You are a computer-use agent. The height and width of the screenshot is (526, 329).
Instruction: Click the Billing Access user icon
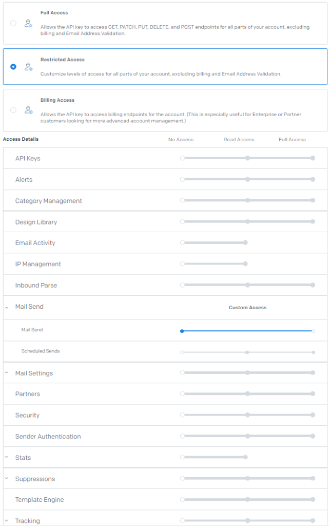pos(28,110)
